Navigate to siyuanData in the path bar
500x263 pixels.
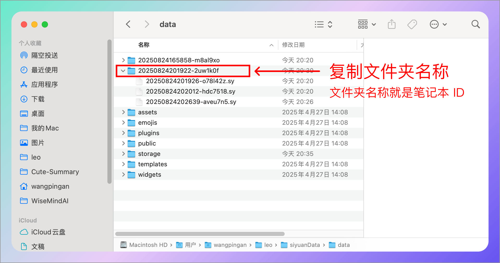click(x=304, y=245)
